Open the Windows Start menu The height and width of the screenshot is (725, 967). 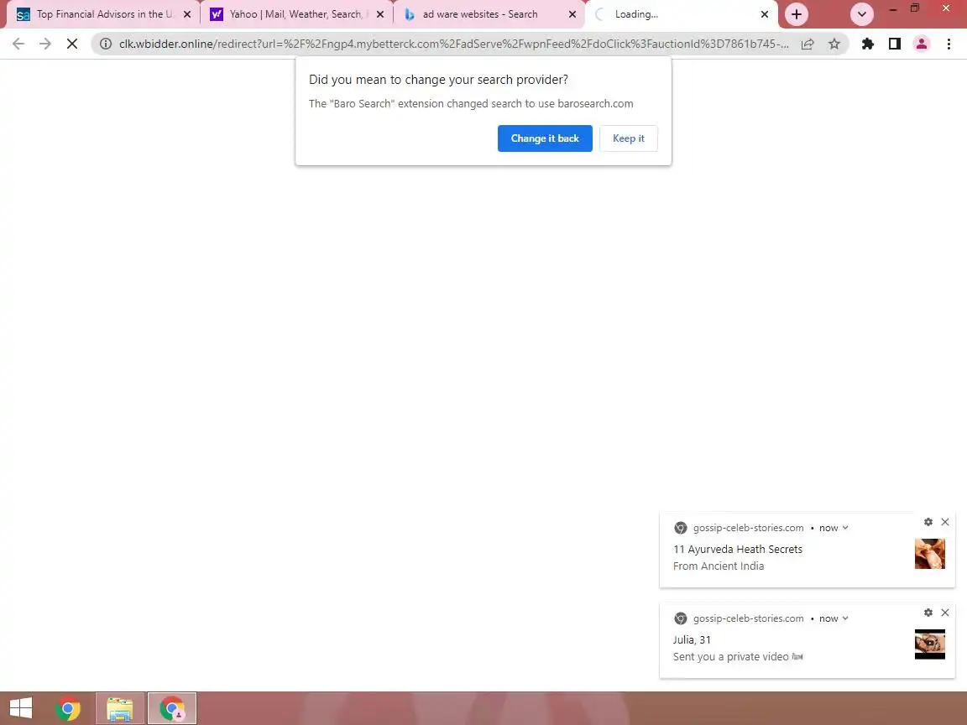[21, 708]
